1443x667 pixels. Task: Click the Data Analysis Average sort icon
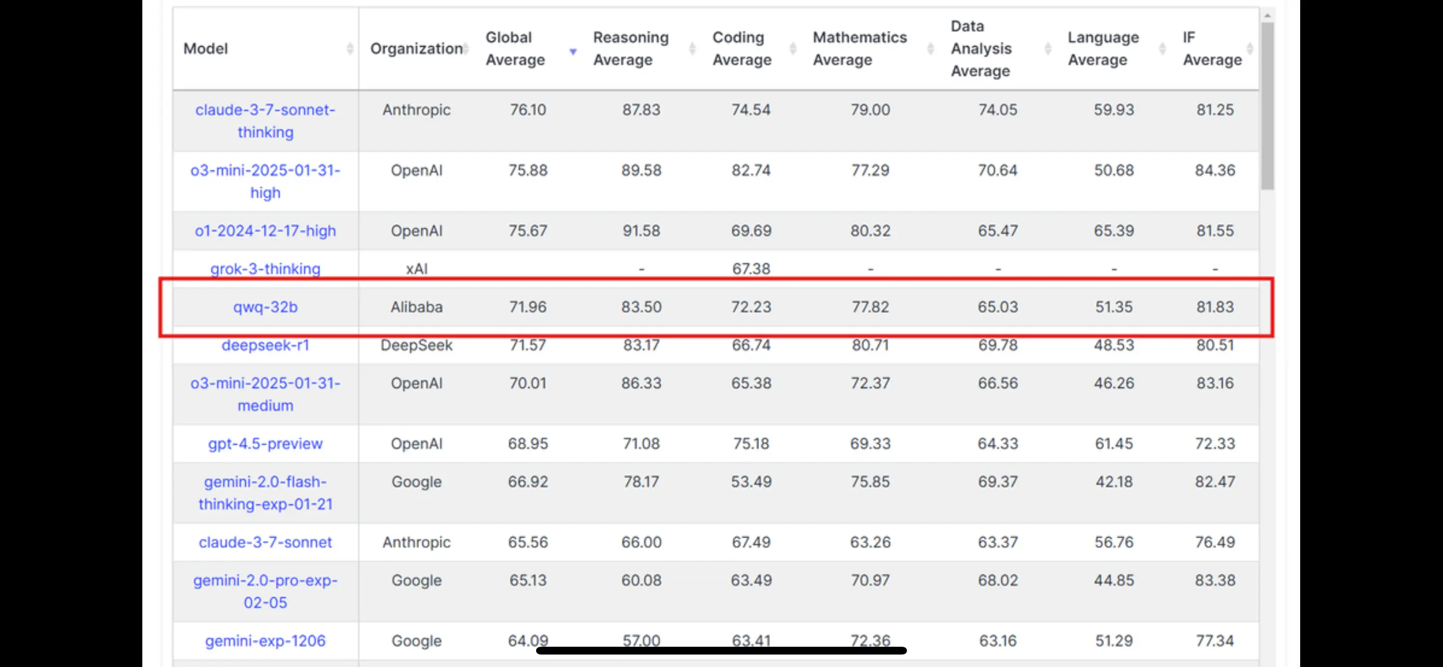click(1048, 49)
